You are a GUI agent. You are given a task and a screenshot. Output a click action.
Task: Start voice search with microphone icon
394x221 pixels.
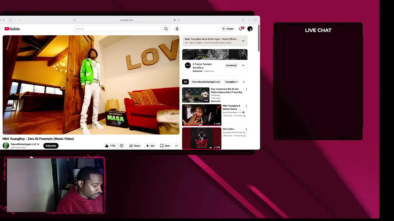[x=177, y=29]
